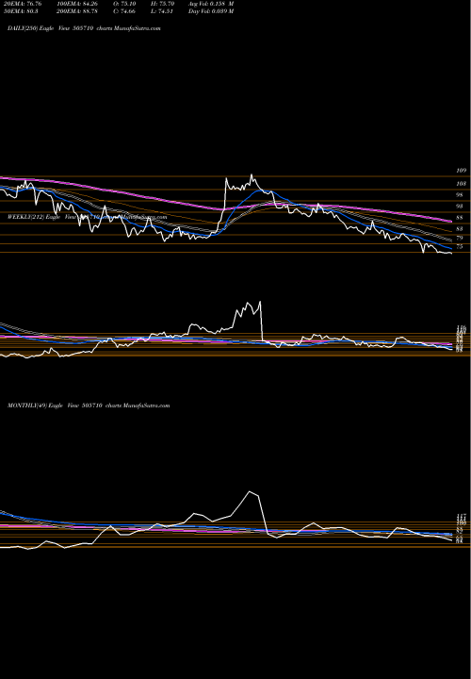Click the '100EMA: 84.26' value
The image size is (471, 679).
79,4
